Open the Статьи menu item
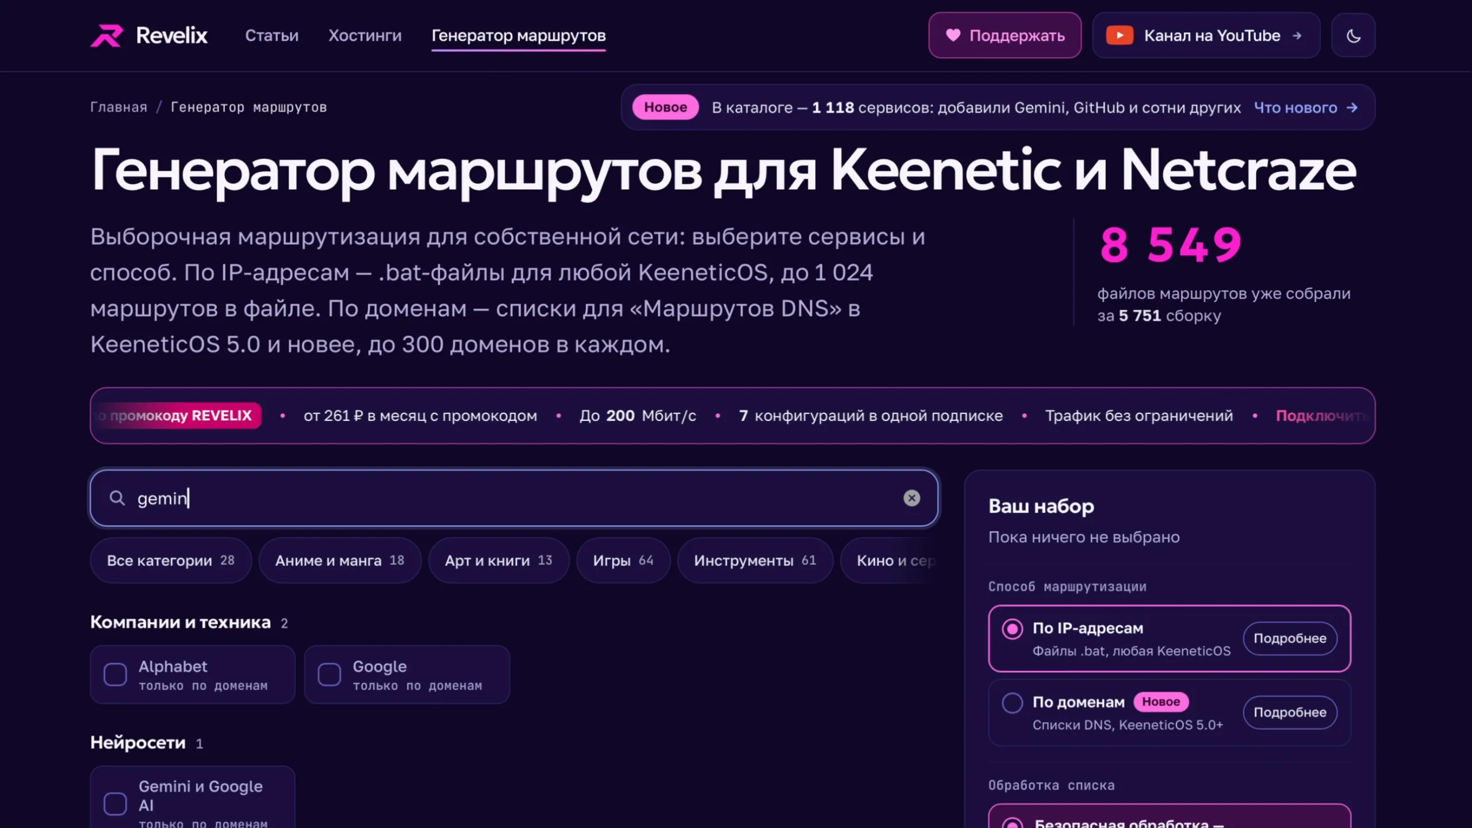Image resolution: width=1472 pixels, height=828 pixels. click(272, 36)
